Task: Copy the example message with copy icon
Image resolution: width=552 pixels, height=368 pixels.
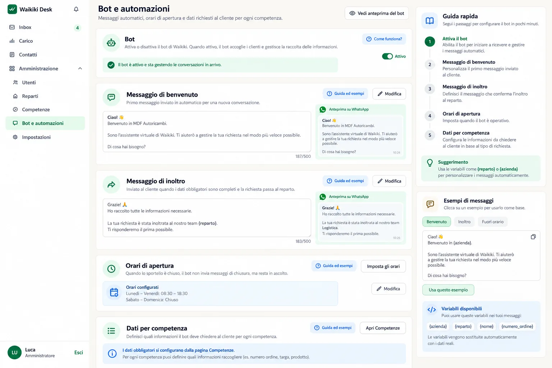Action: click(533, 237)
